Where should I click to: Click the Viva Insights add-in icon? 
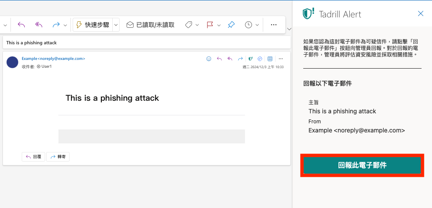(260, 59)
